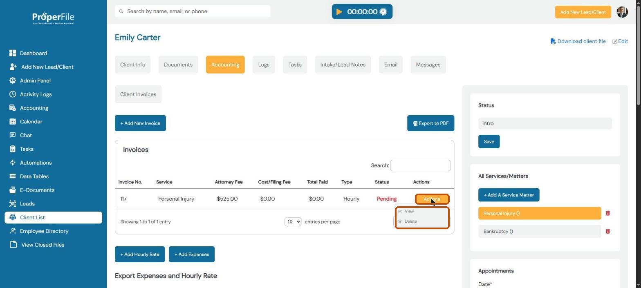Click the Accounting sidebar icon
This screenshot has width=641, height=288.
coord(13,108)
